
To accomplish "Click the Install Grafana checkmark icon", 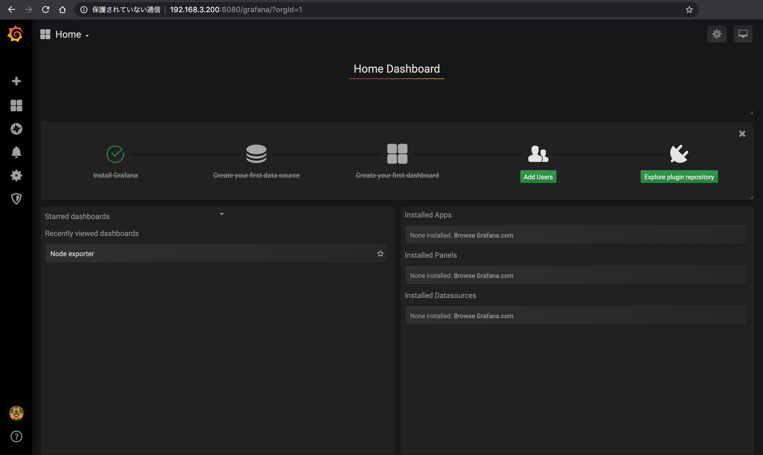I will (x=115, y=154).
